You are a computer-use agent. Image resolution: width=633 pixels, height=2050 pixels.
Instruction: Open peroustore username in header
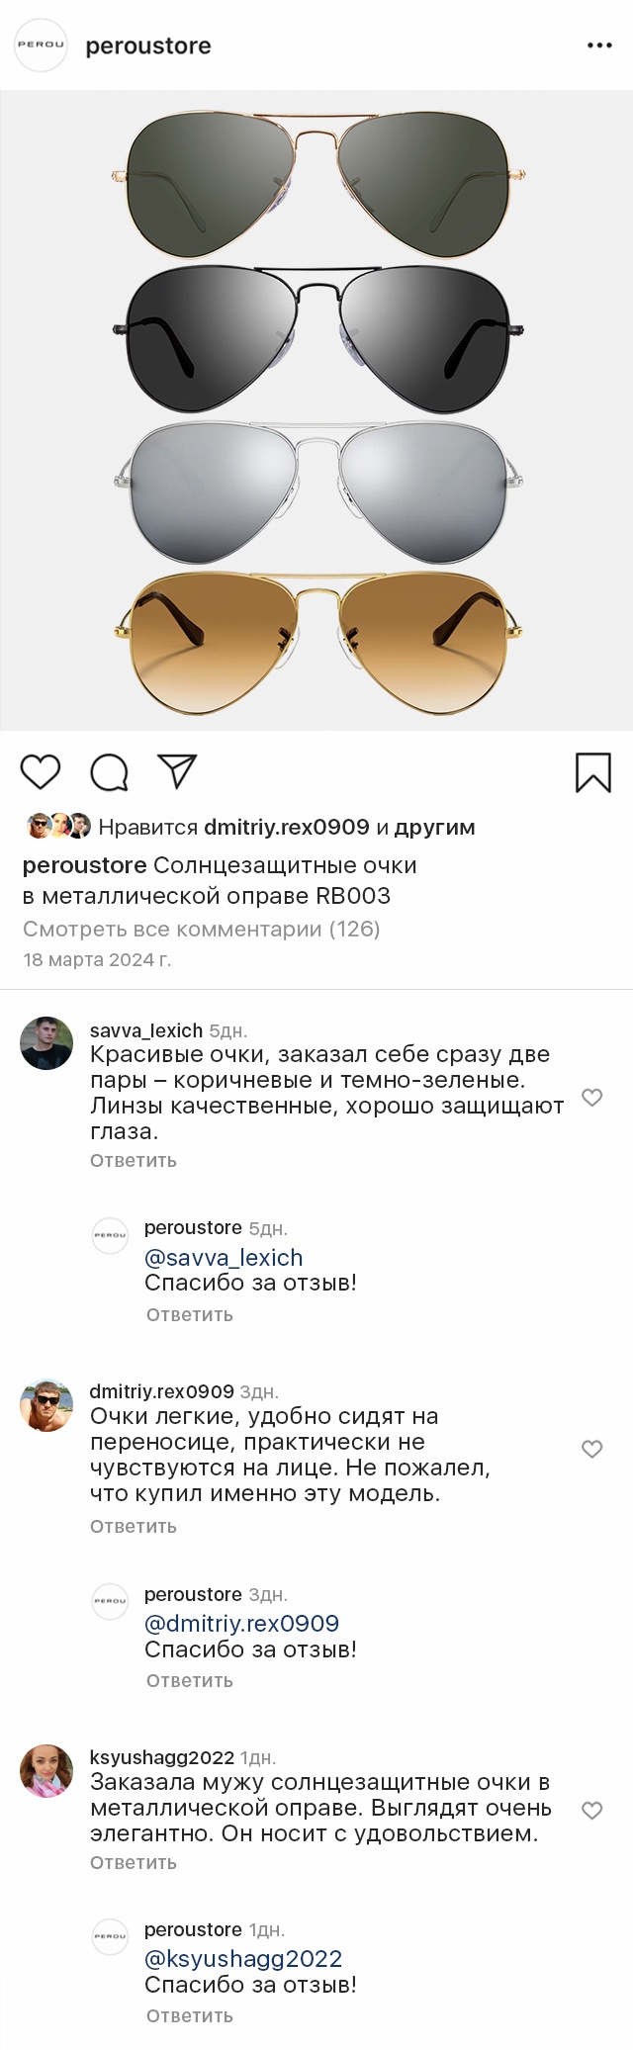pyautogui.click(x=148, y=46)
